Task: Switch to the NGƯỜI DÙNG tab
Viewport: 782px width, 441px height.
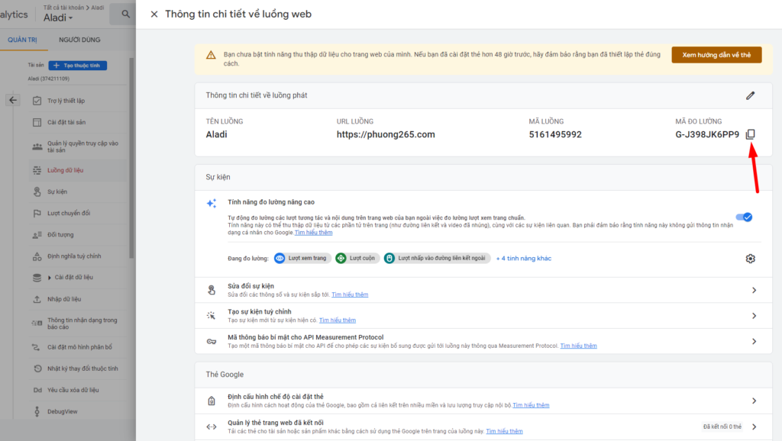Action: (x=79, y=40)
